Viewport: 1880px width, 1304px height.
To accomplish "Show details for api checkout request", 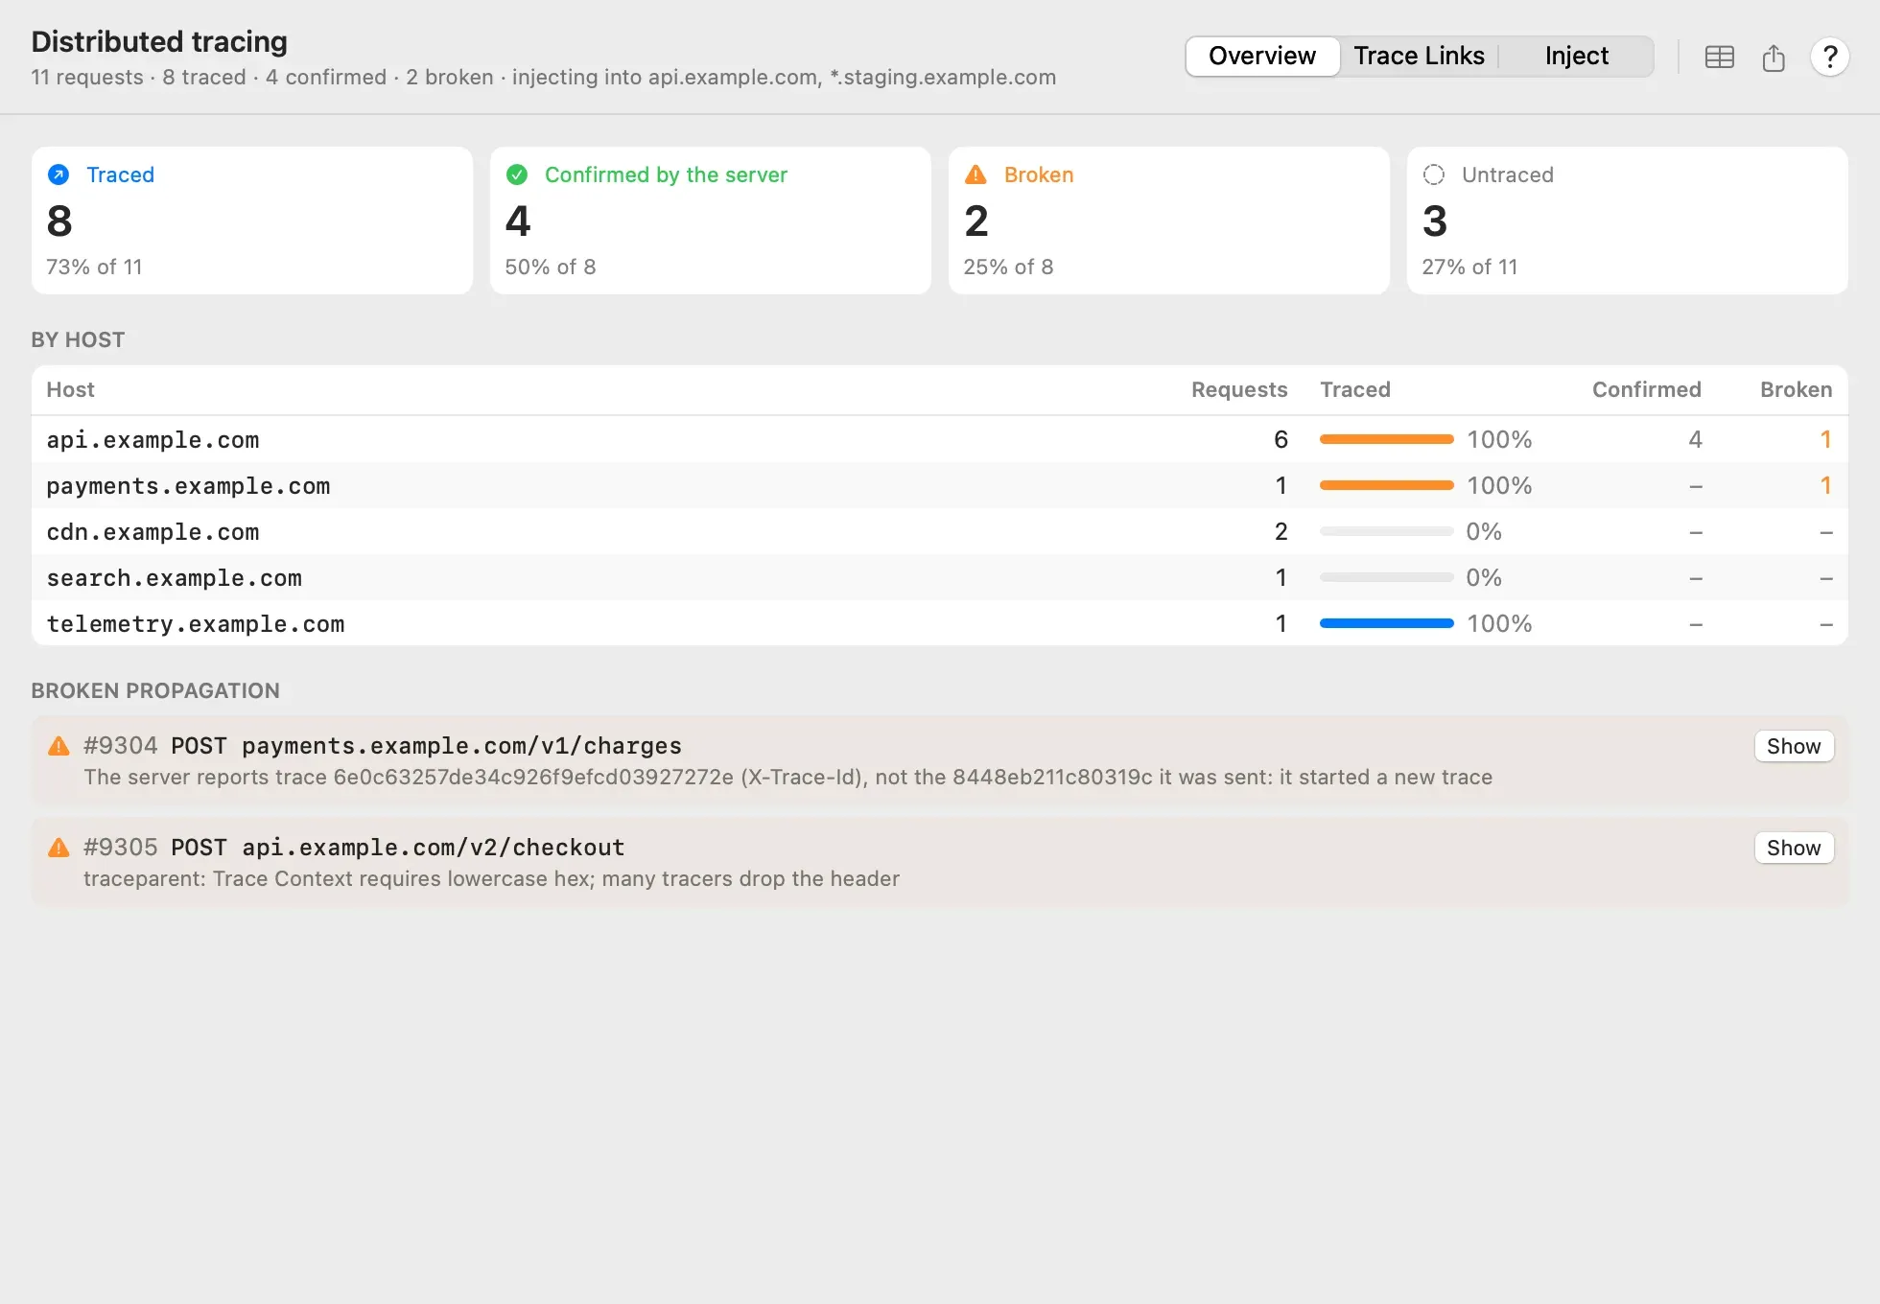I will coord(1794,848).
